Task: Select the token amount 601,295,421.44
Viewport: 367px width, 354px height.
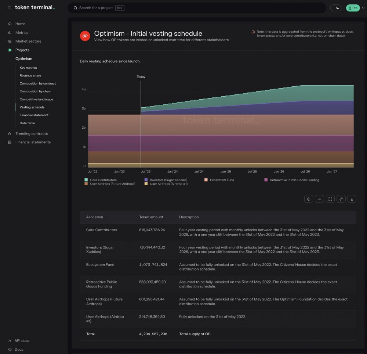Action: click(x=152, y=299)
